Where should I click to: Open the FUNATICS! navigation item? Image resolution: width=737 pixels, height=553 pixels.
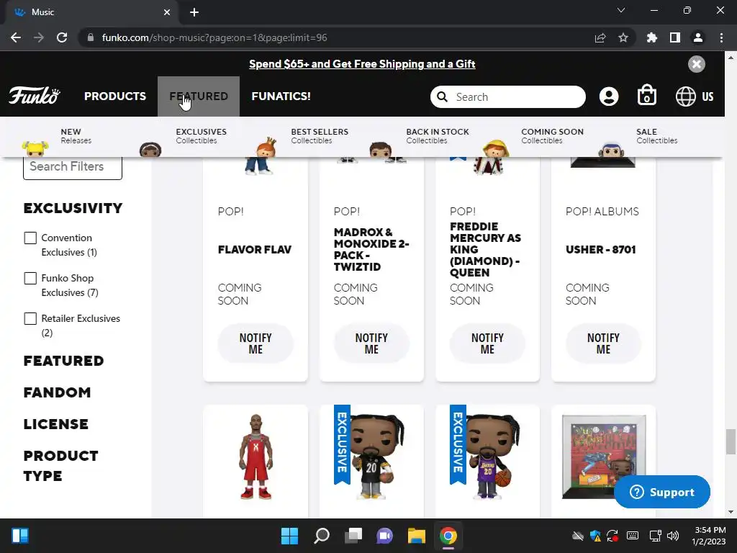[281, 96]
